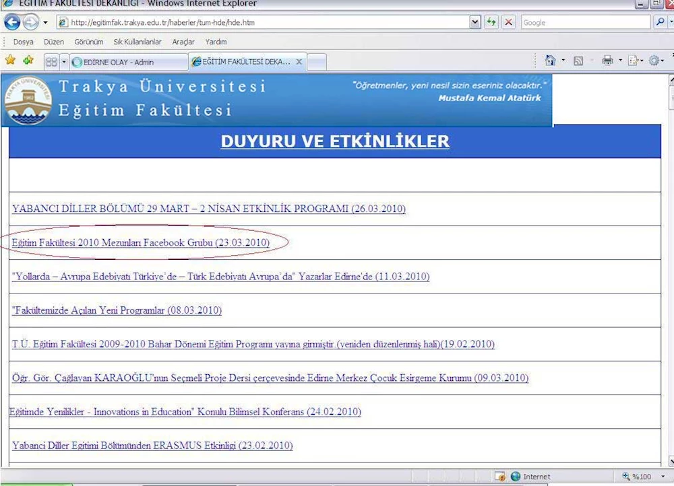Expand the address bar URL dropdown
The height and width of the screenshot is (486, 674).
click(476, 22)
